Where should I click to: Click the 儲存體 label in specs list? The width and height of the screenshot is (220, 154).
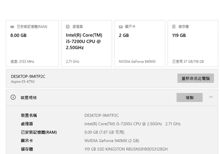[27, 149]
